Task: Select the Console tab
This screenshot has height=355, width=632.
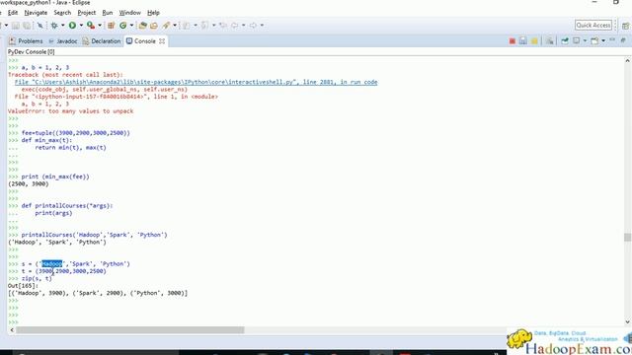Action: [x=140, y=41]
